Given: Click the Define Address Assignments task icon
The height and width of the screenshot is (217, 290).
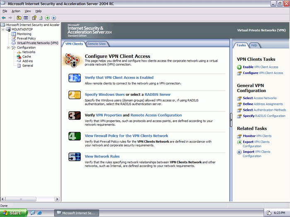Looking at the screenshot, I should [x=239, y=104].
